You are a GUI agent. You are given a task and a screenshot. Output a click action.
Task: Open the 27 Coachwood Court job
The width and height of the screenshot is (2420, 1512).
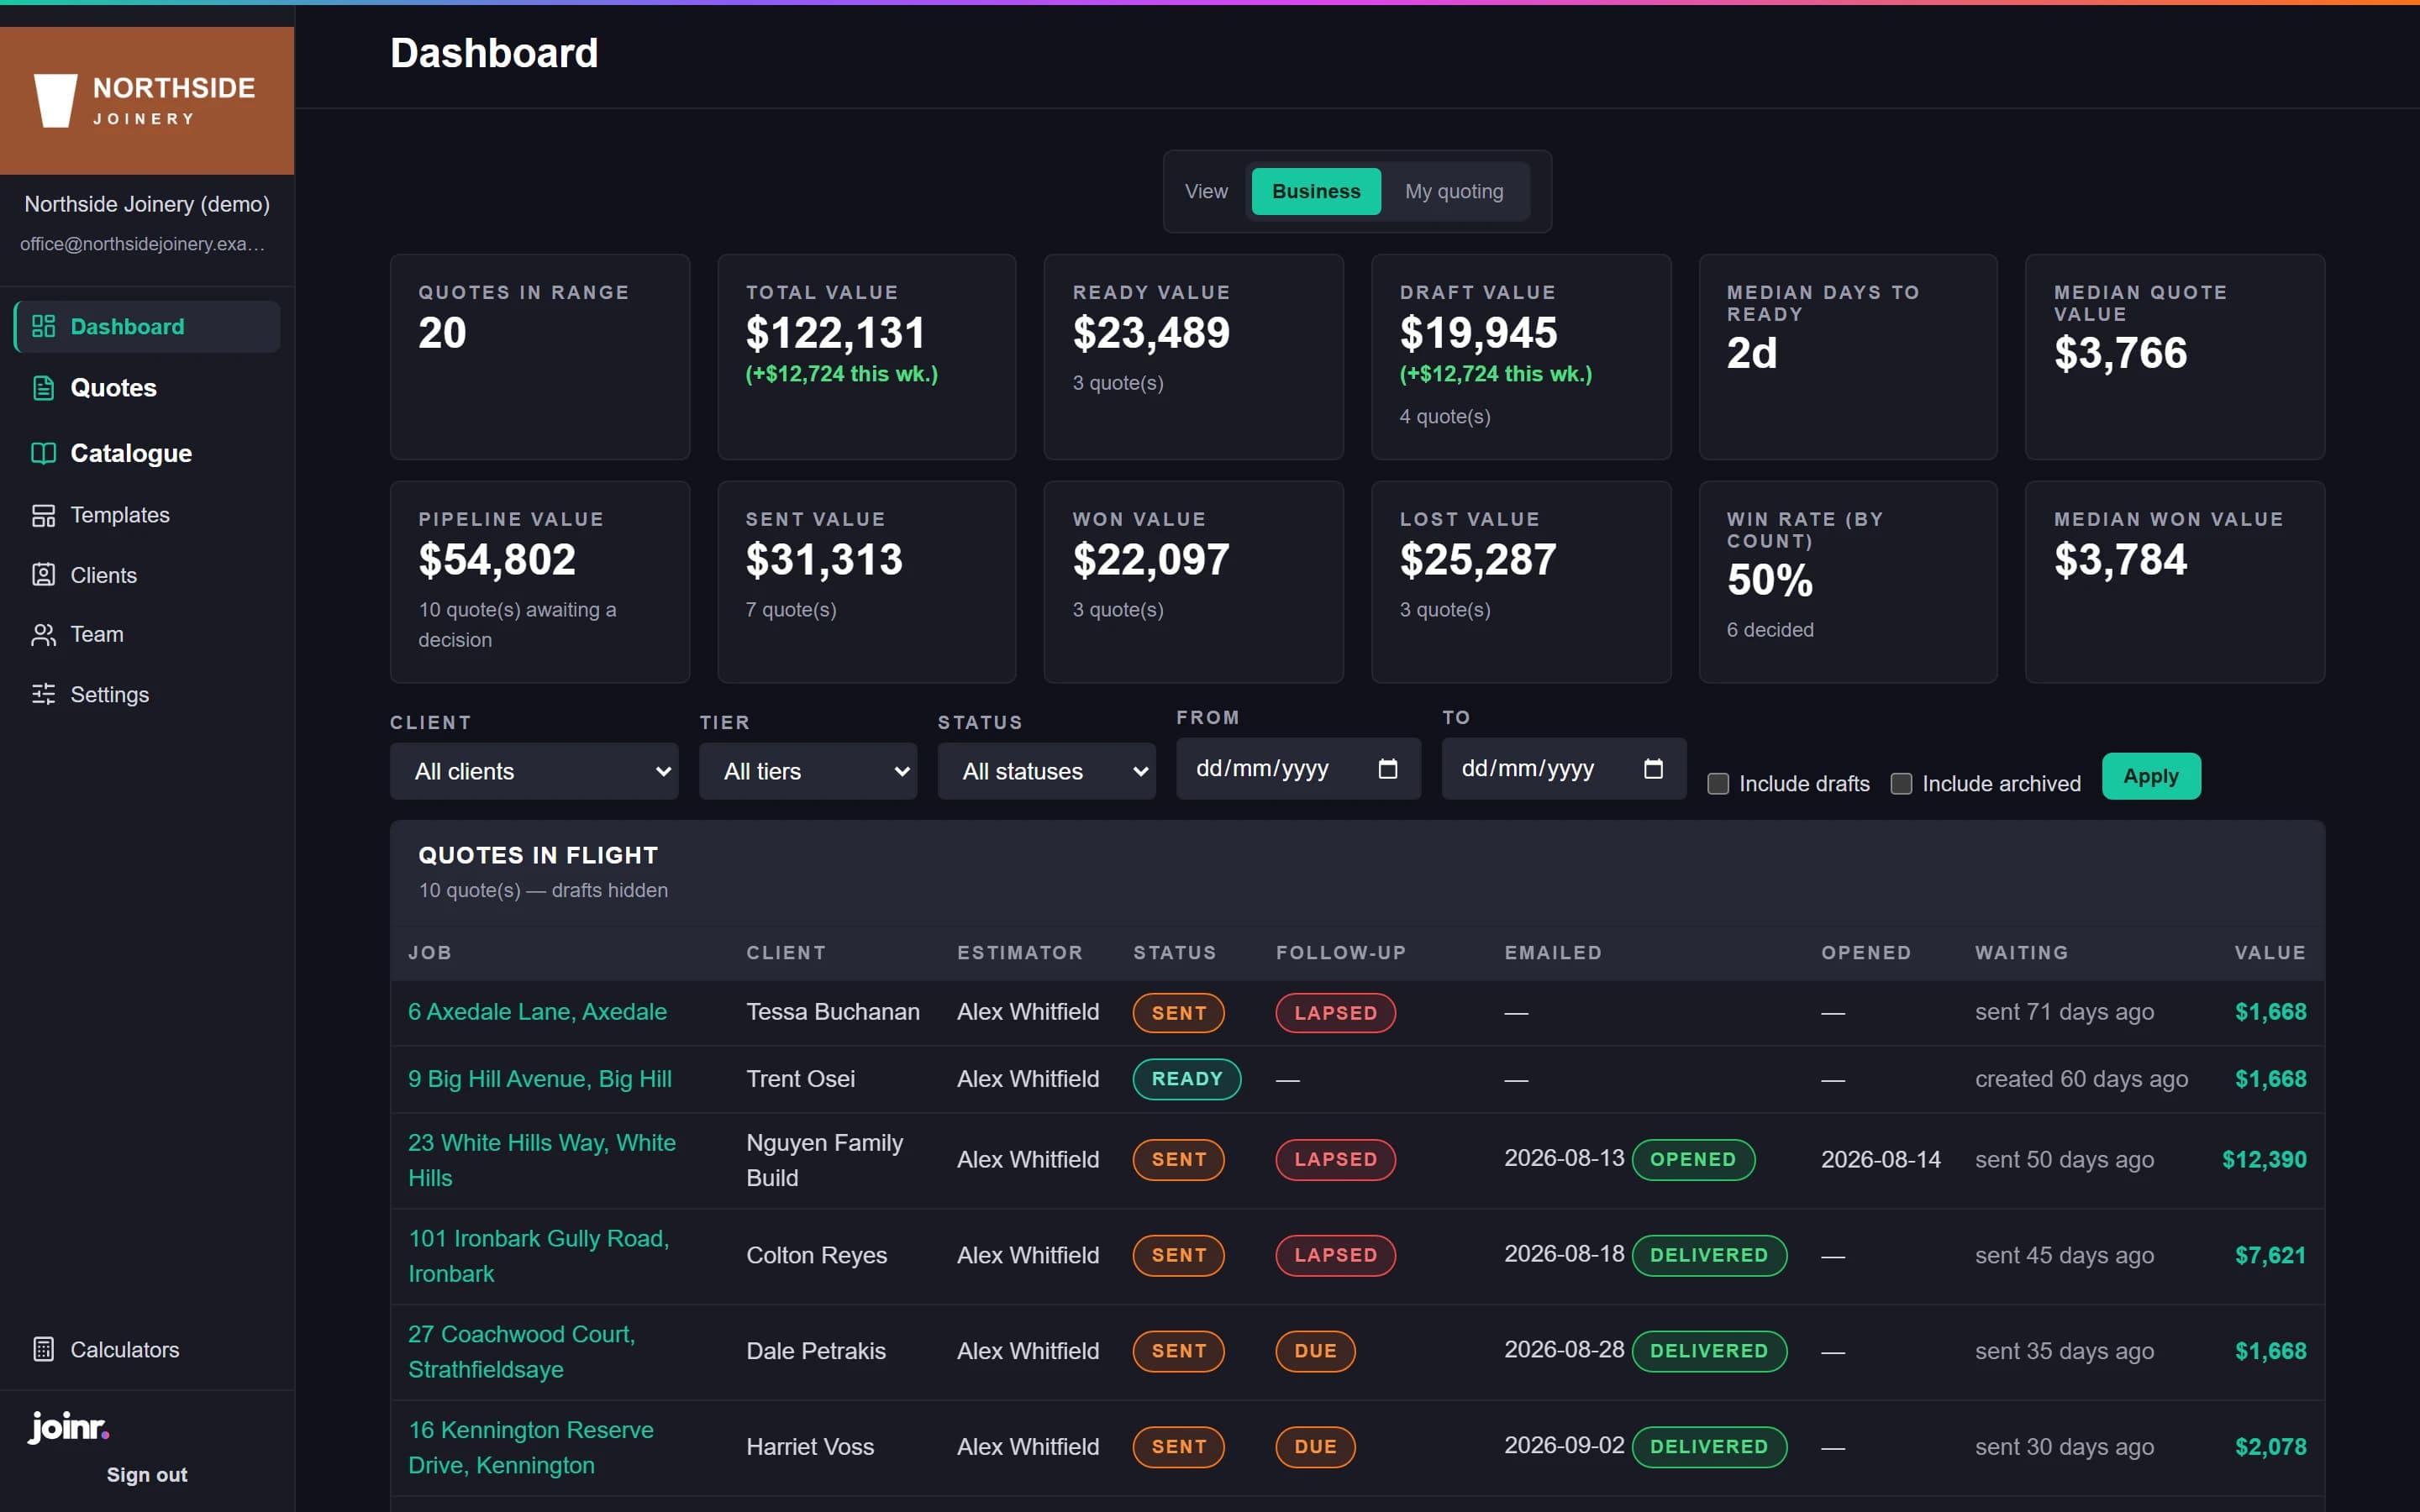tap(522, 1352)
